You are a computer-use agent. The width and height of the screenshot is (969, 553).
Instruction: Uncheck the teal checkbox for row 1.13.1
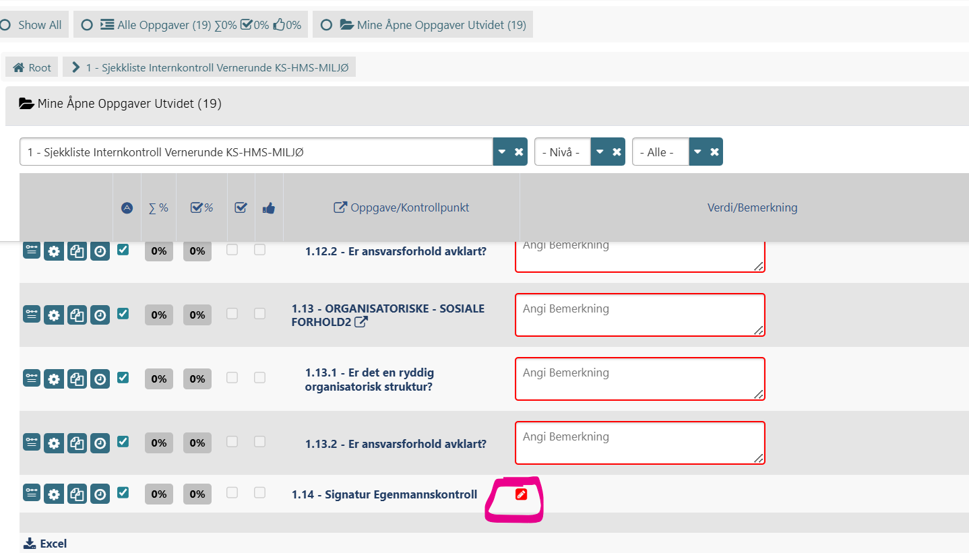pyautogui.click(x=123, y=377)
